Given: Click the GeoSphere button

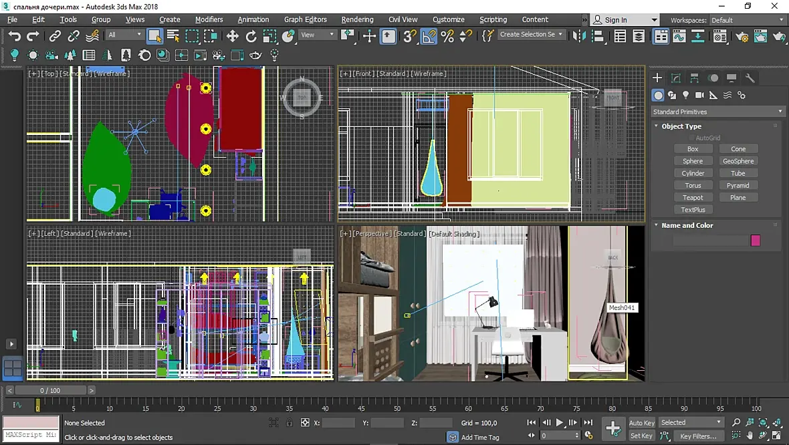Looking at the screenshot, I should point(738,161).
